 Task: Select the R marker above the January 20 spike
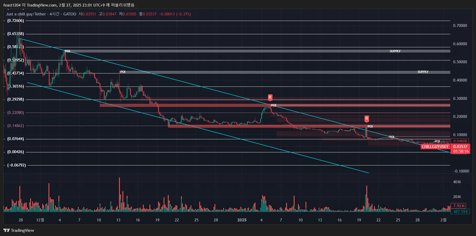pos(367,119)
